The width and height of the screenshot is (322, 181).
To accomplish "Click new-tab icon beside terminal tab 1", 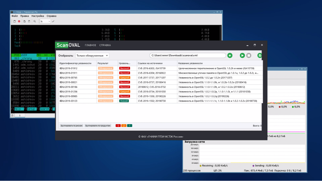I will click(x=12, y=116).
